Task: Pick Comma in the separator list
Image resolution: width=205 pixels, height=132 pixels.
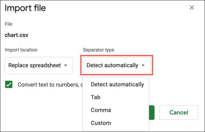Action: (101, 110)
